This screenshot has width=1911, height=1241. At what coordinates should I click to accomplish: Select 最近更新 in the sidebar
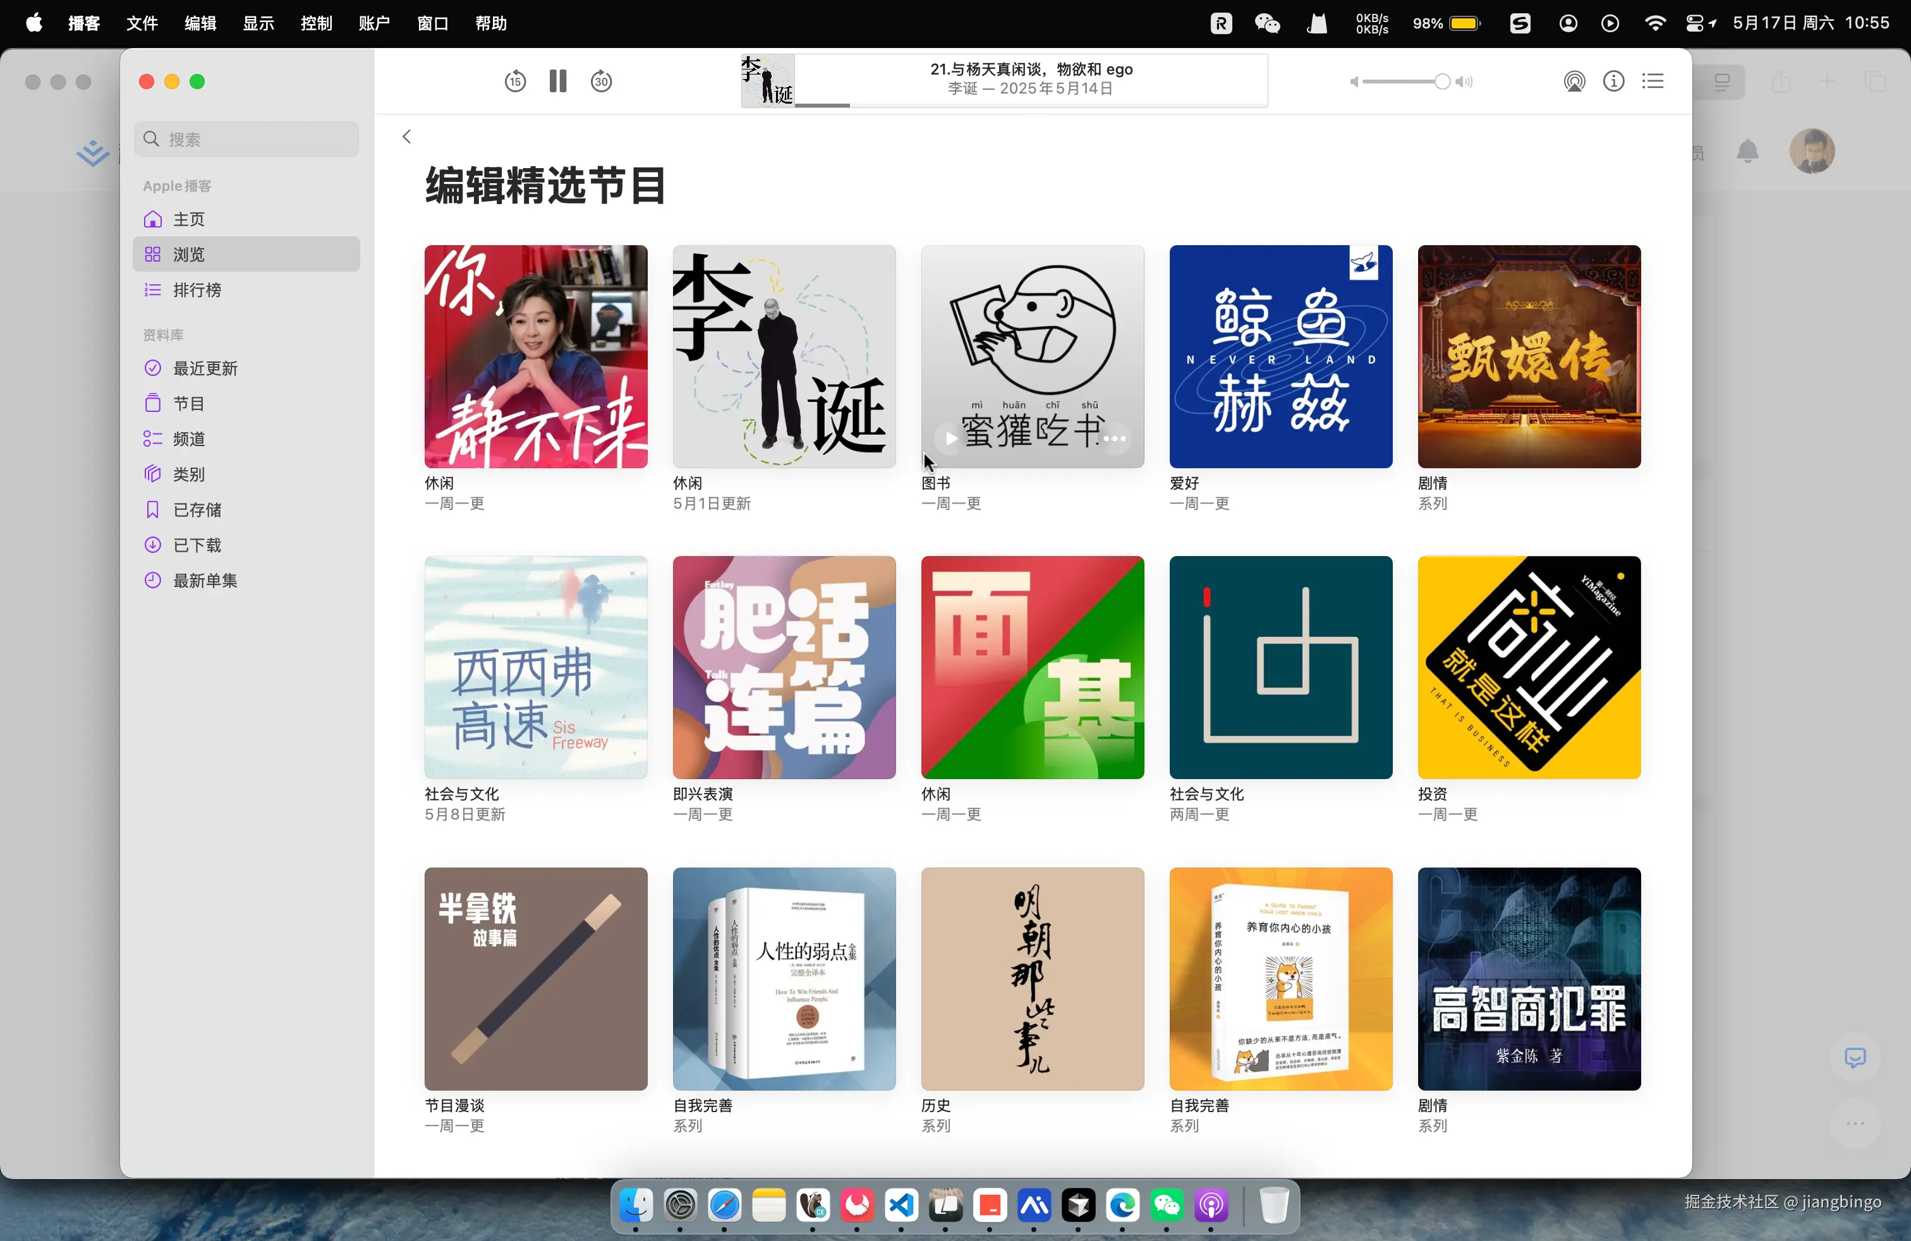[205, 368]
